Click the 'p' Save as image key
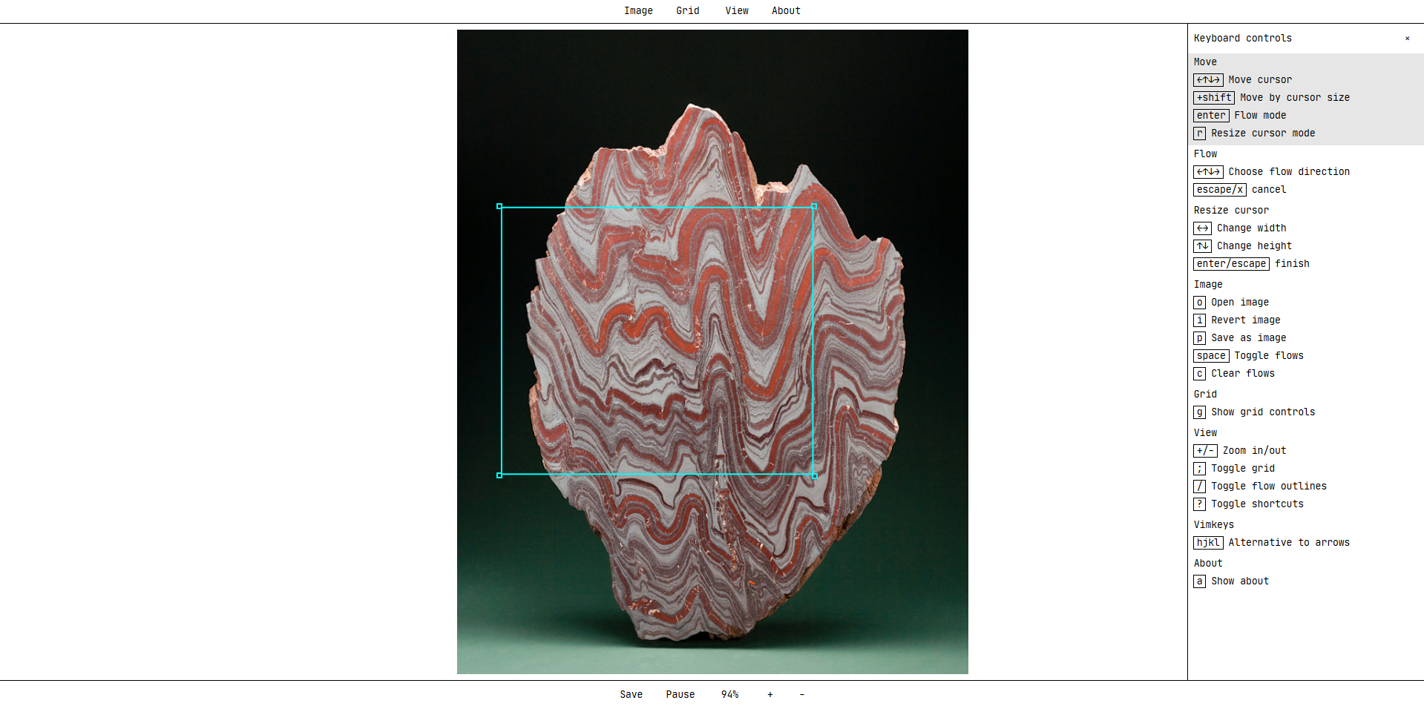 pyautogui.click(x=1199, y=338)
